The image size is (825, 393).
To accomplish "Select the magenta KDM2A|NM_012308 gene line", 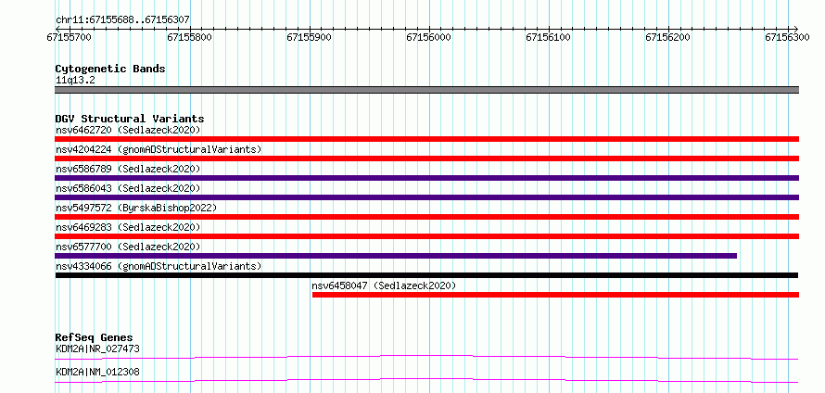I will (x=426, y=381).
